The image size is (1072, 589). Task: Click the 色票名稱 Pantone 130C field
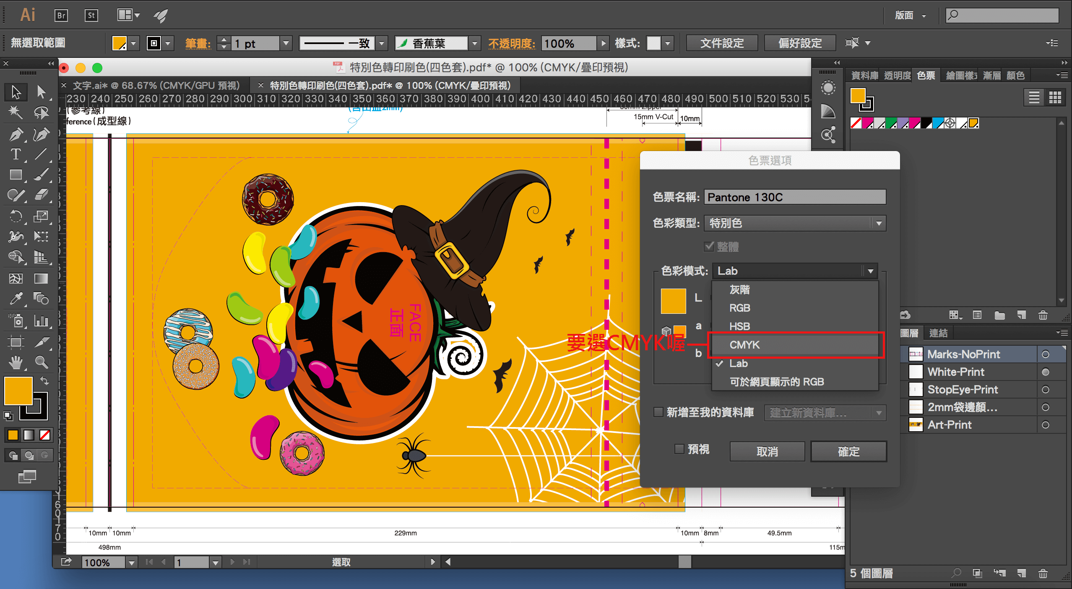click(x=794, y=197)
